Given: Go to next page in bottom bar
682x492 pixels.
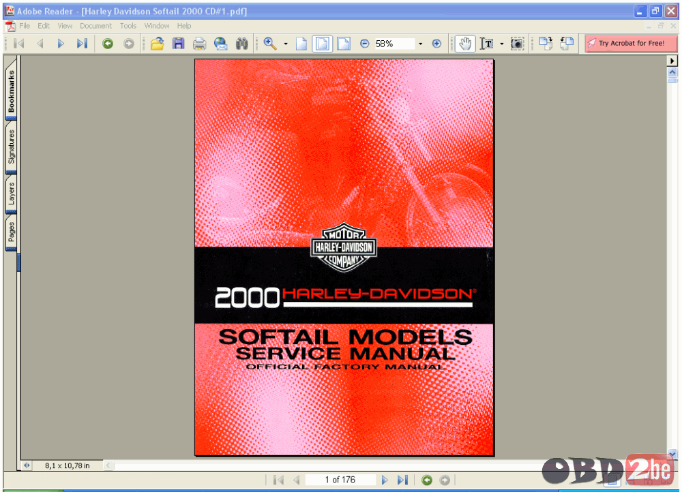Looking at the screenshot, I should tap(385, 480).
